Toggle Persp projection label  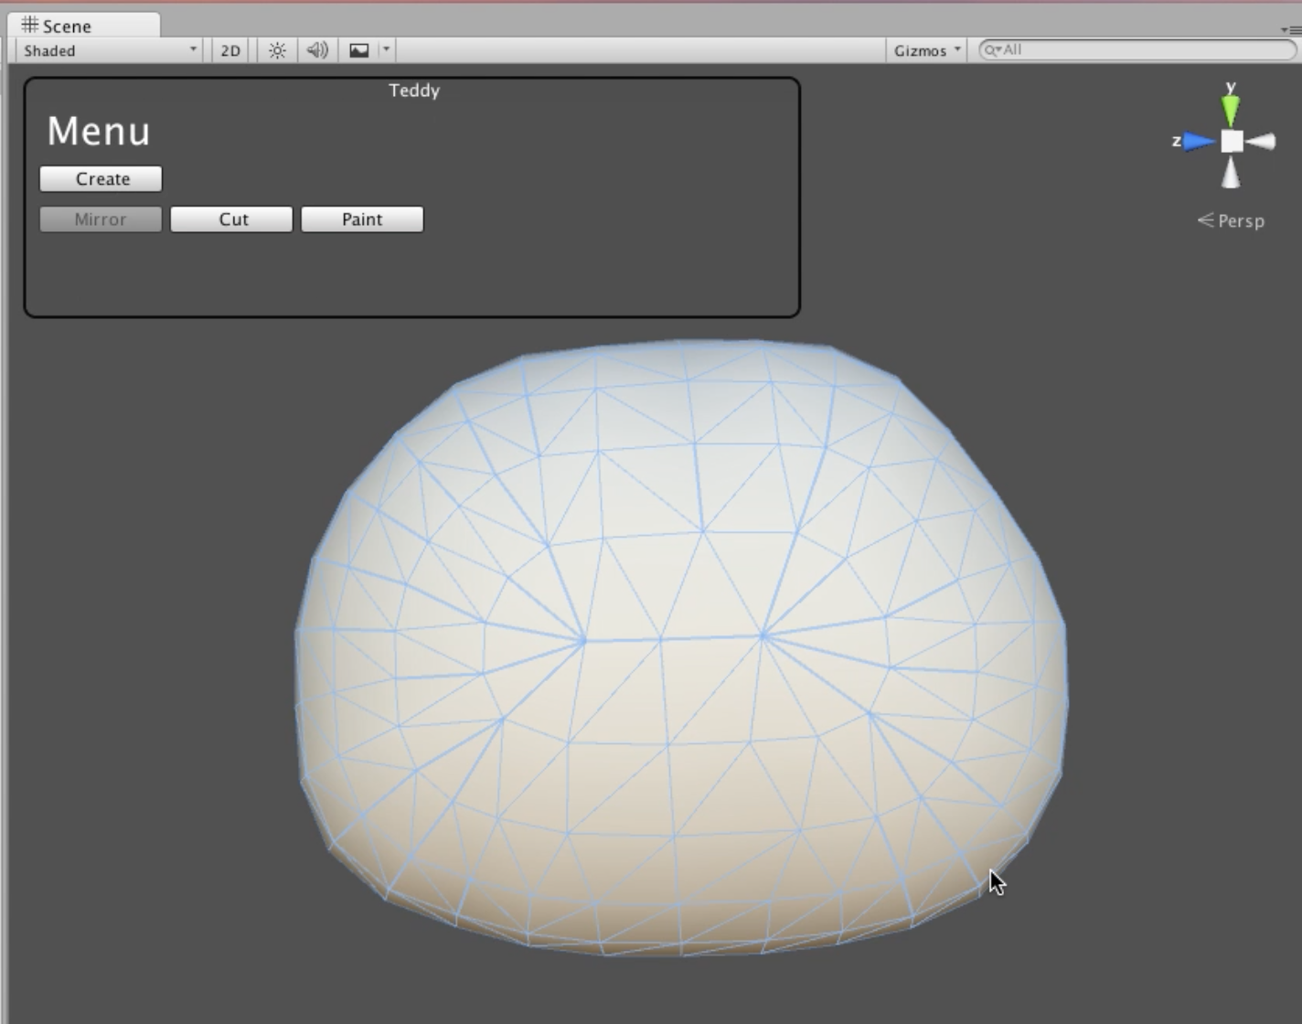1231,220
